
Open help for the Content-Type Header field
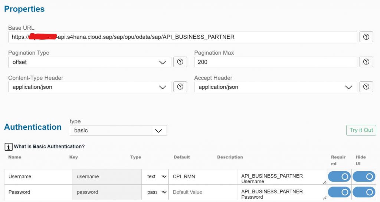click(x=180, y=87)
